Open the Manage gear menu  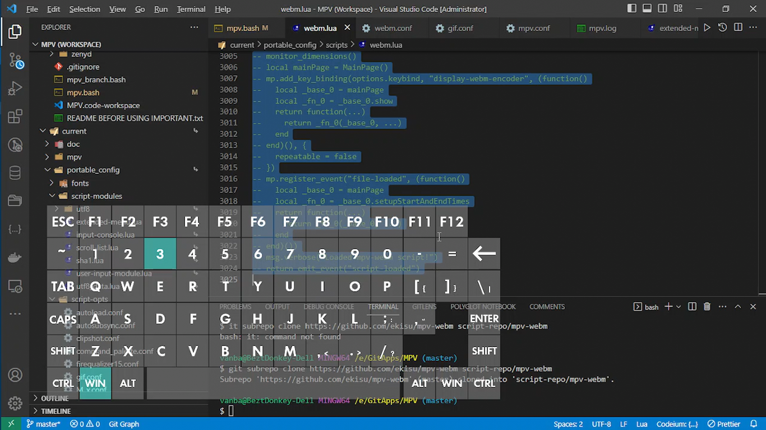pyautogui.click(x=15, y=403)
